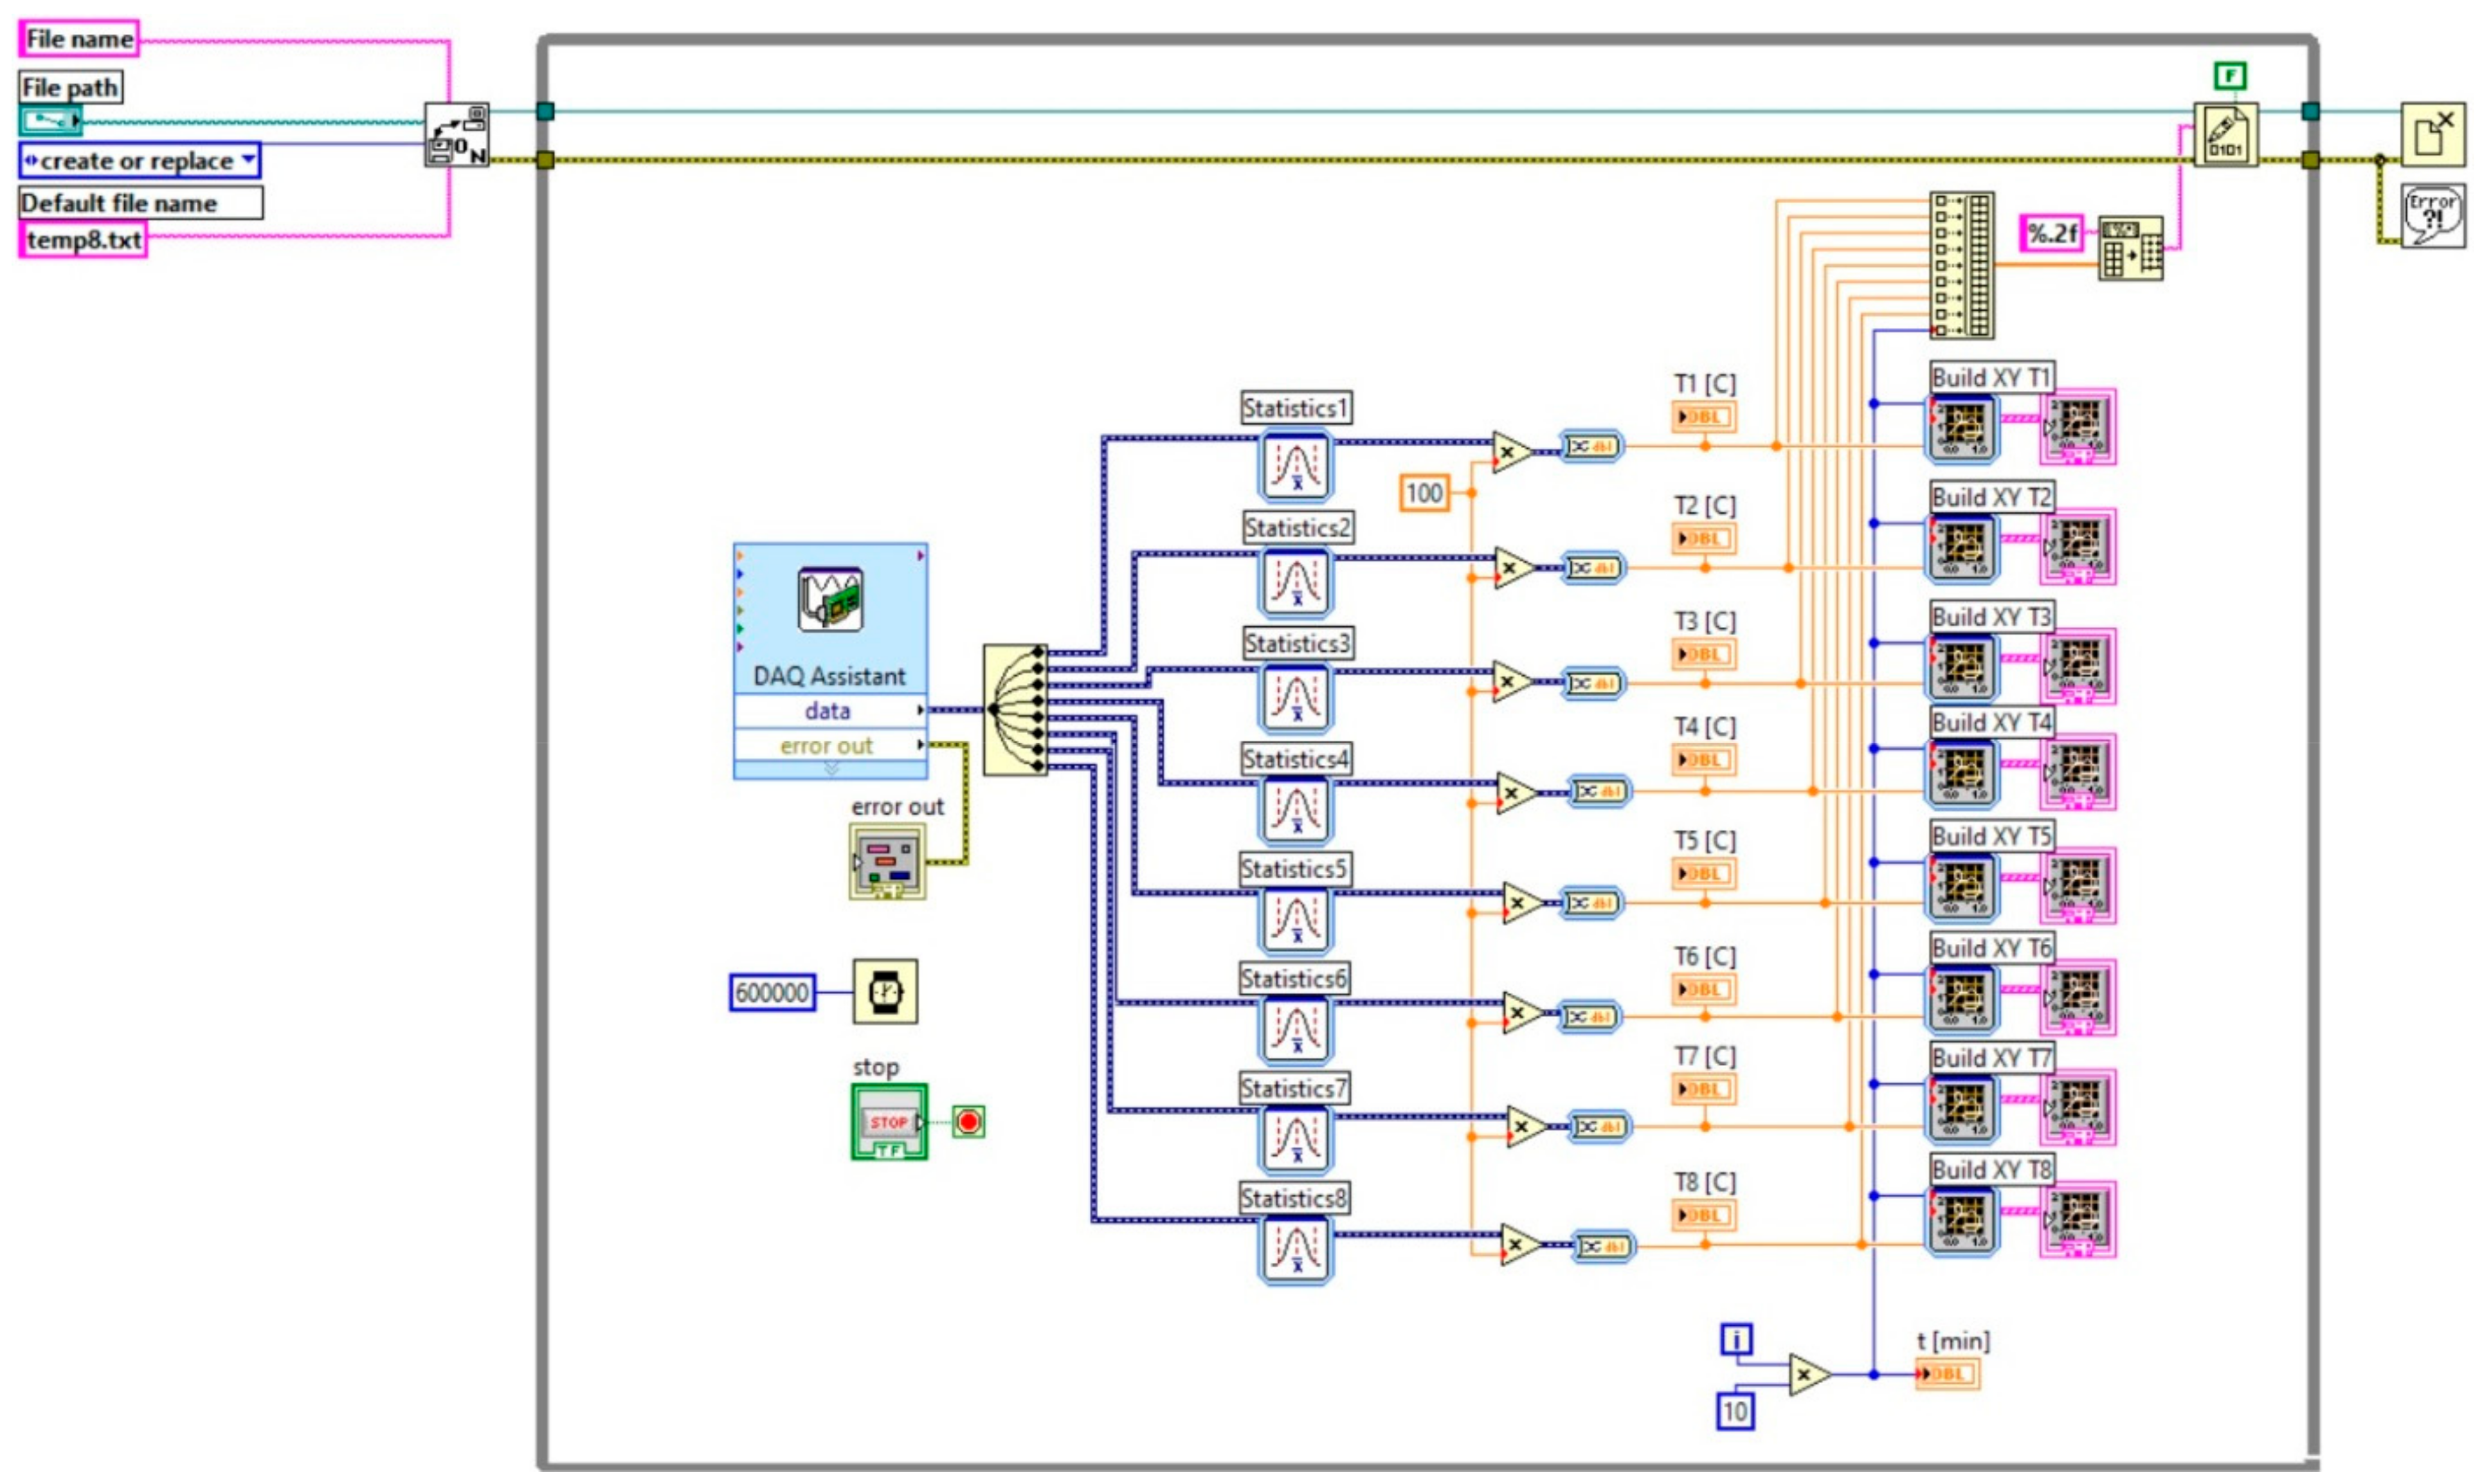Click the Write to Text File icon
This screenshot has width=2482, height=1484.
[2225, 136]
